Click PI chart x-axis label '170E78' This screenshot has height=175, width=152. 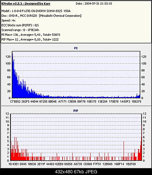click(113, 102)
